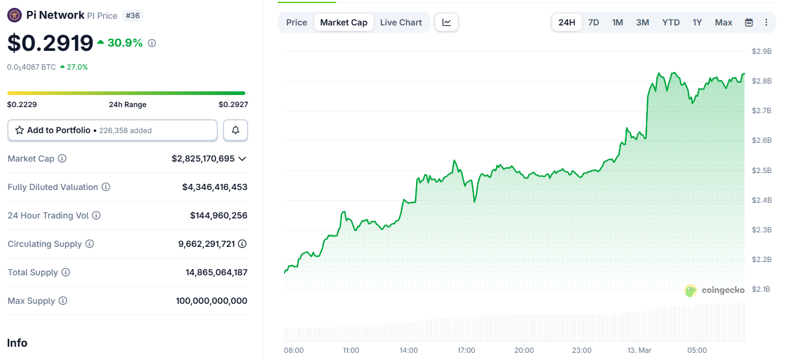Select the 1Y time range
Screen dimensions: 801x357
697,22
